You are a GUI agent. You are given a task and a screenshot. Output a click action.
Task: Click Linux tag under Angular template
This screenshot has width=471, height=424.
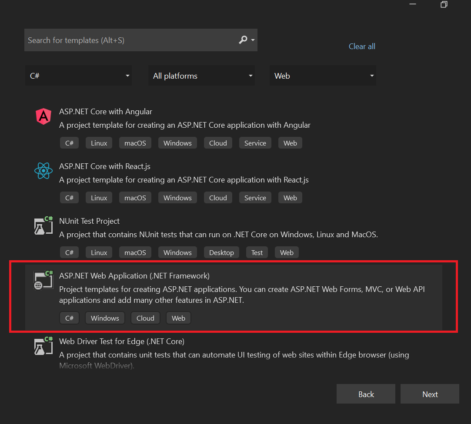click(x=99, y=143)
